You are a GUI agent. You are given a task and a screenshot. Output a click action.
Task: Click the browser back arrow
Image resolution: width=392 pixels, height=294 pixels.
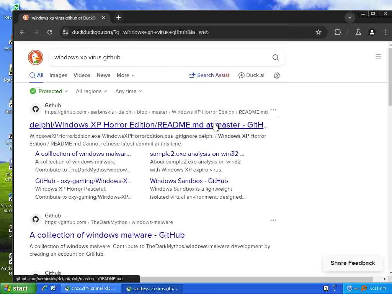[22, 32]
